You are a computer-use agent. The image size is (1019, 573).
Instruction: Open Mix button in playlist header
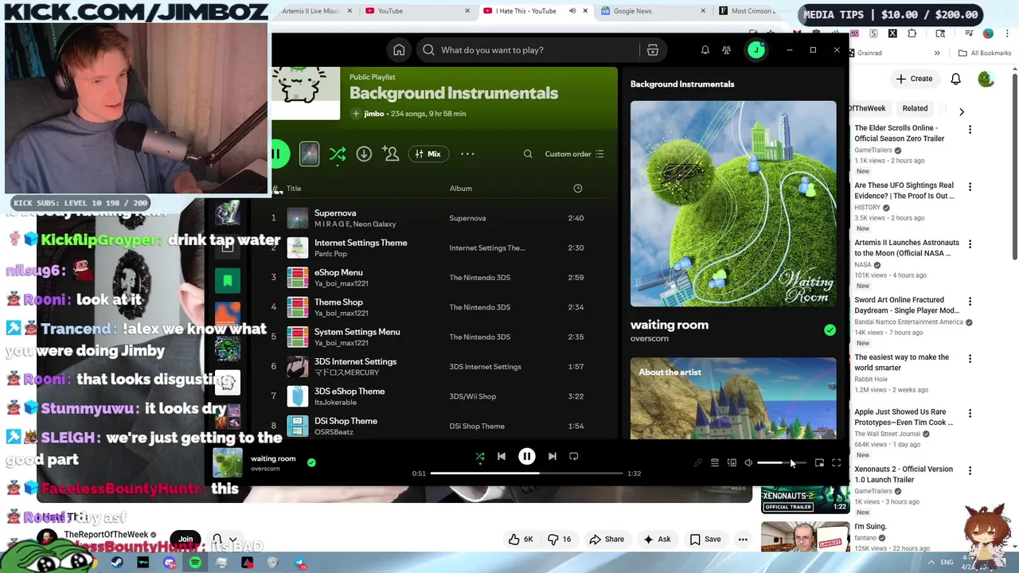[427, 154]
